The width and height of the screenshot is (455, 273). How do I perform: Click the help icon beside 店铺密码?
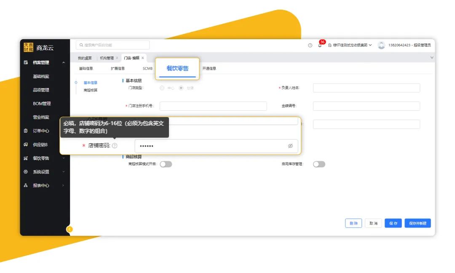115,146
